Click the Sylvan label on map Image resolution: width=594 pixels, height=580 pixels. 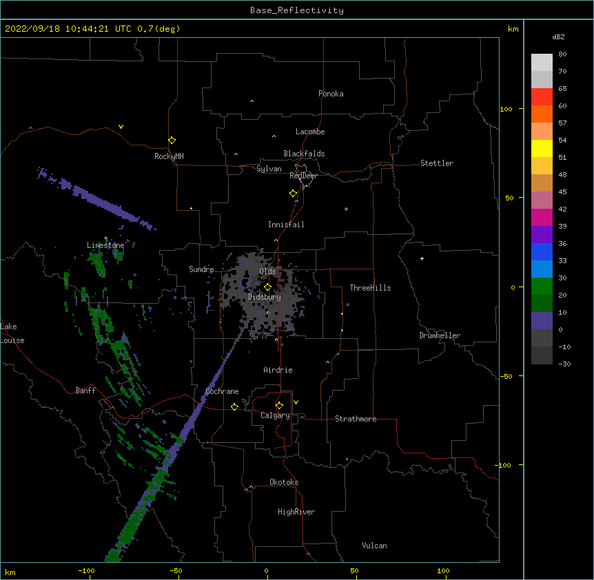tap(269, 169)
